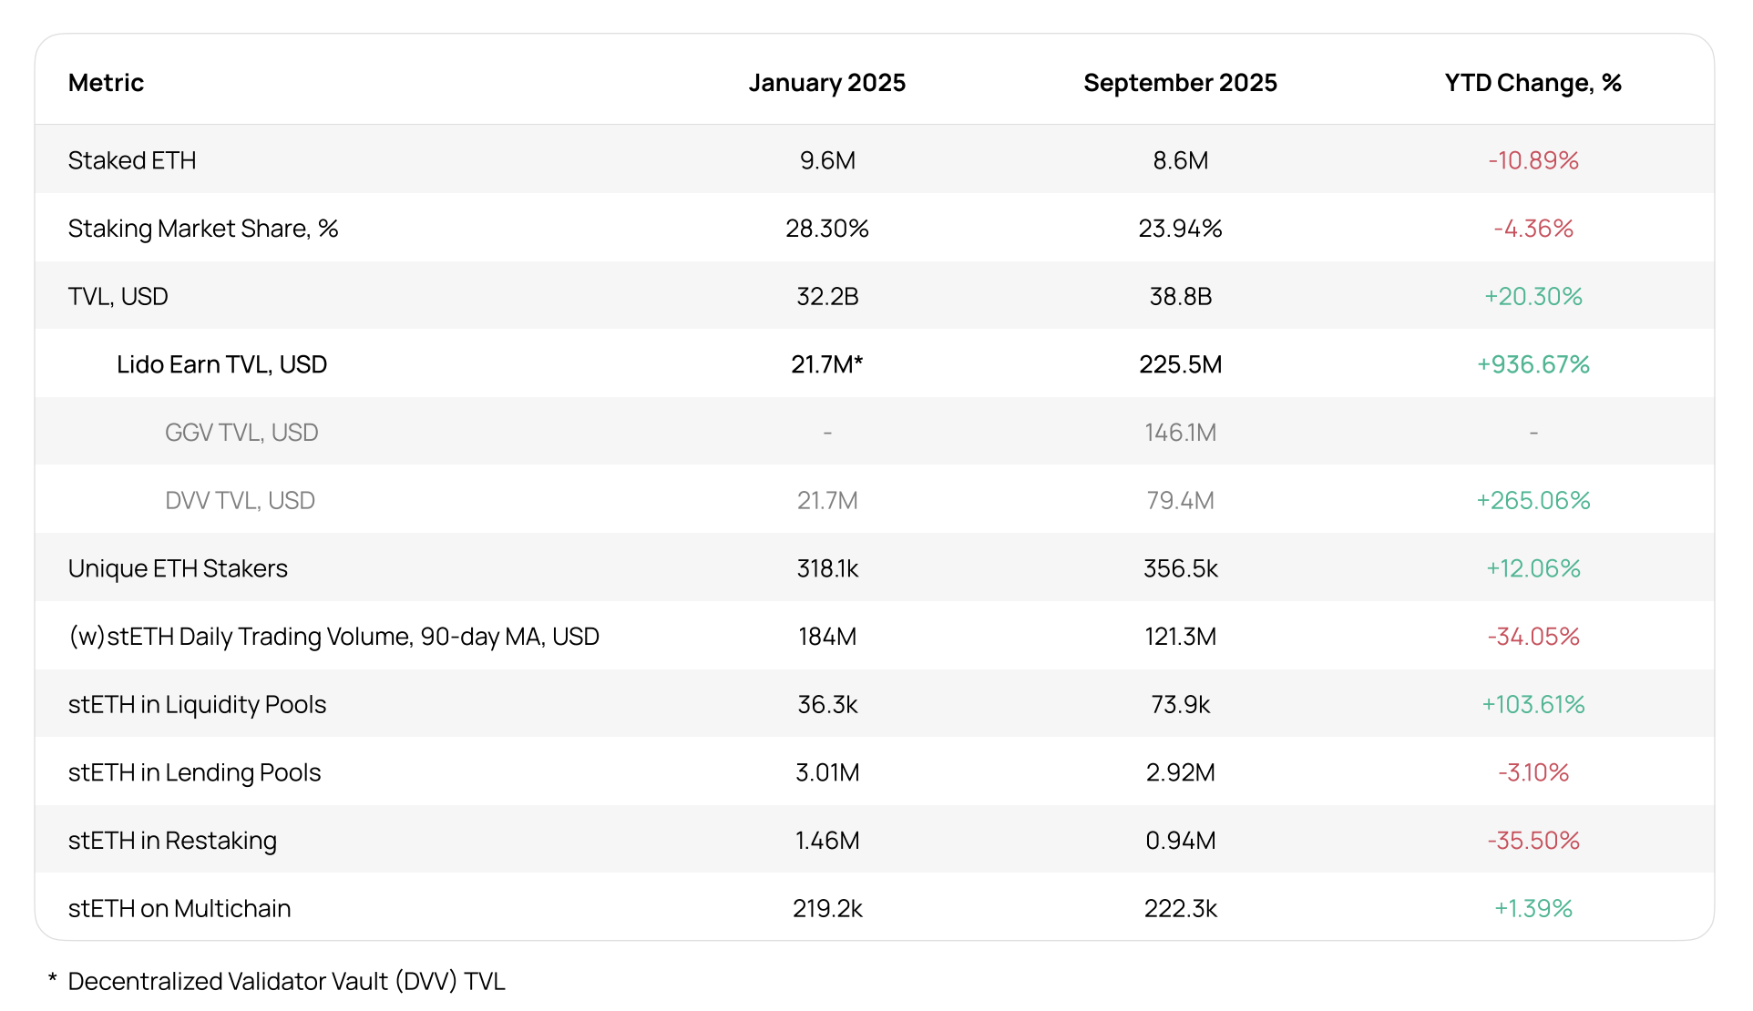Click the Metric column header
The width and height of the screenshot is (1753, 1011).
tap(106, 83)
